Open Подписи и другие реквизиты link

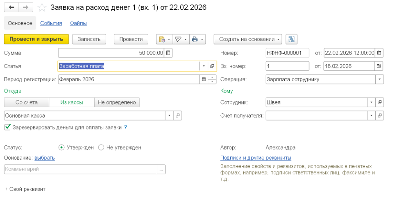click(256, 158)
